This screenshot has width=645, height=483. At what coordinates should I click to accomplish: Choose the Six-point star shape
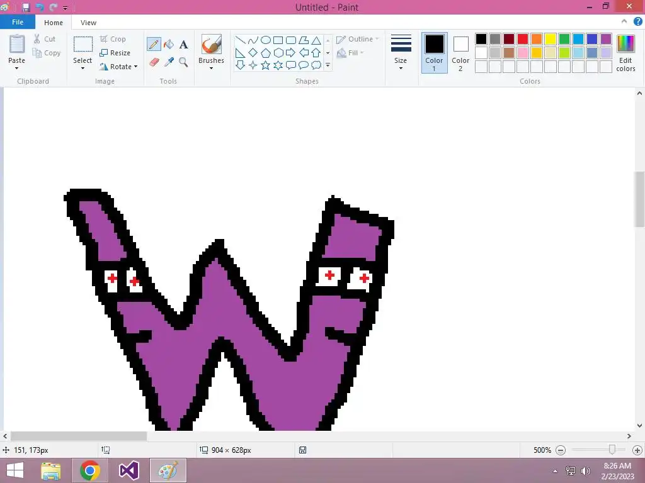pyautogui.click(x=278, y=65)
